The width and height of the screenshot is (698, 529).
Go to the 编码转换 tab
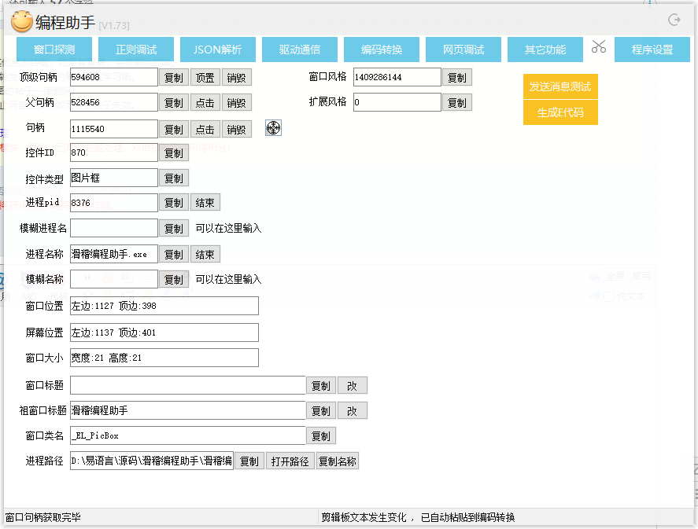pyautogui.click(x=382, y=50)
